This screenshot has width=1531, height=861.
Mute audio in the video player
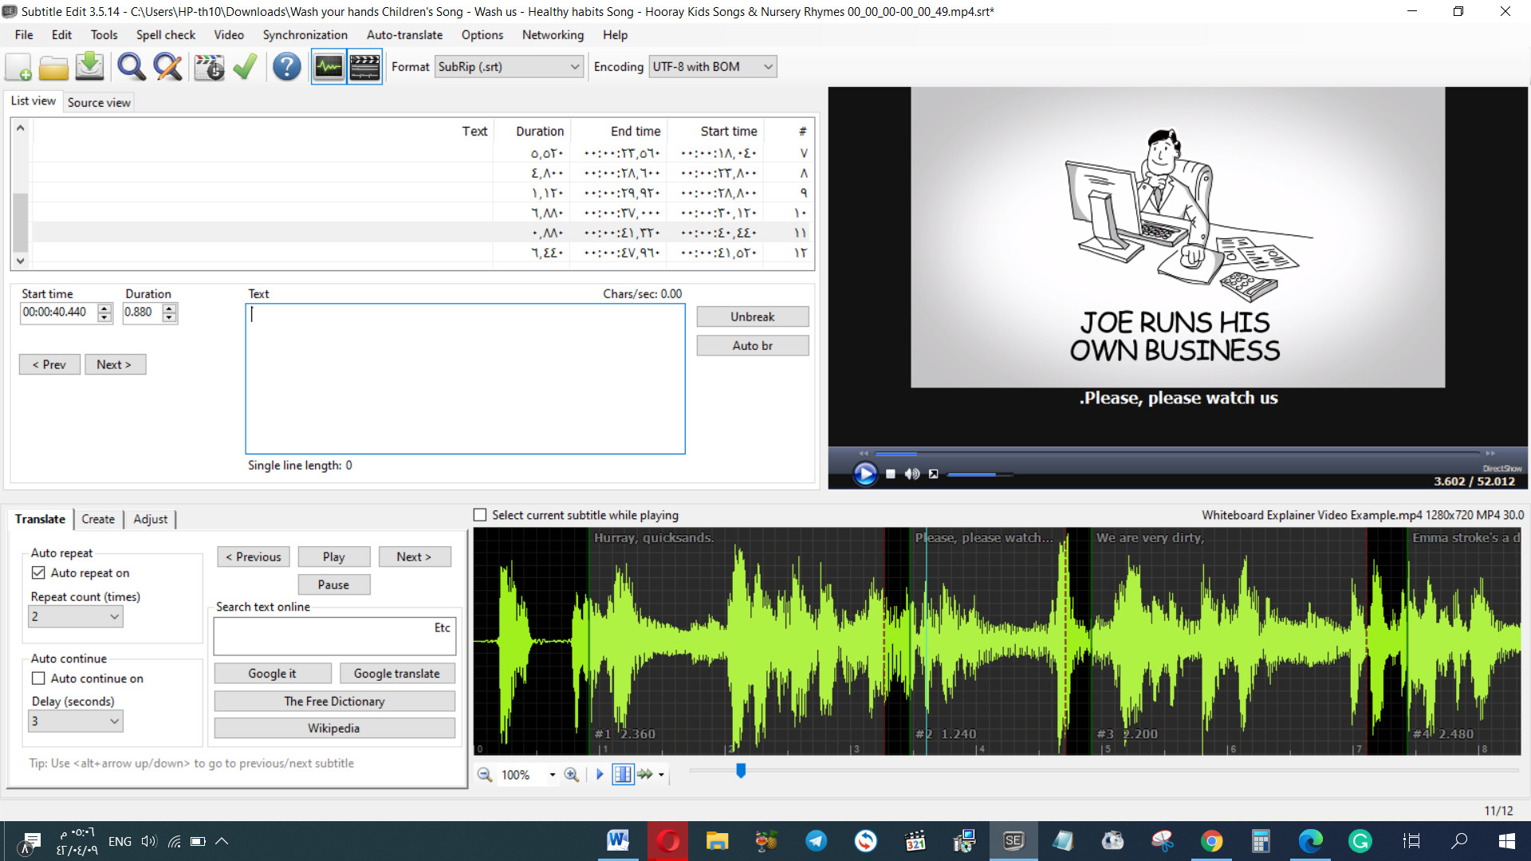(x=912, y=474)
